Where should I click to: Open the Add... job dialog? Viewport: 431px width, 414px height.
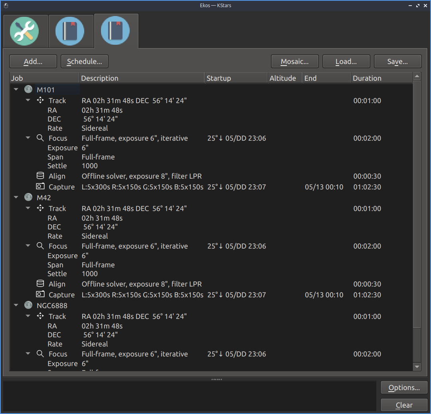click(x=33, y=62)
